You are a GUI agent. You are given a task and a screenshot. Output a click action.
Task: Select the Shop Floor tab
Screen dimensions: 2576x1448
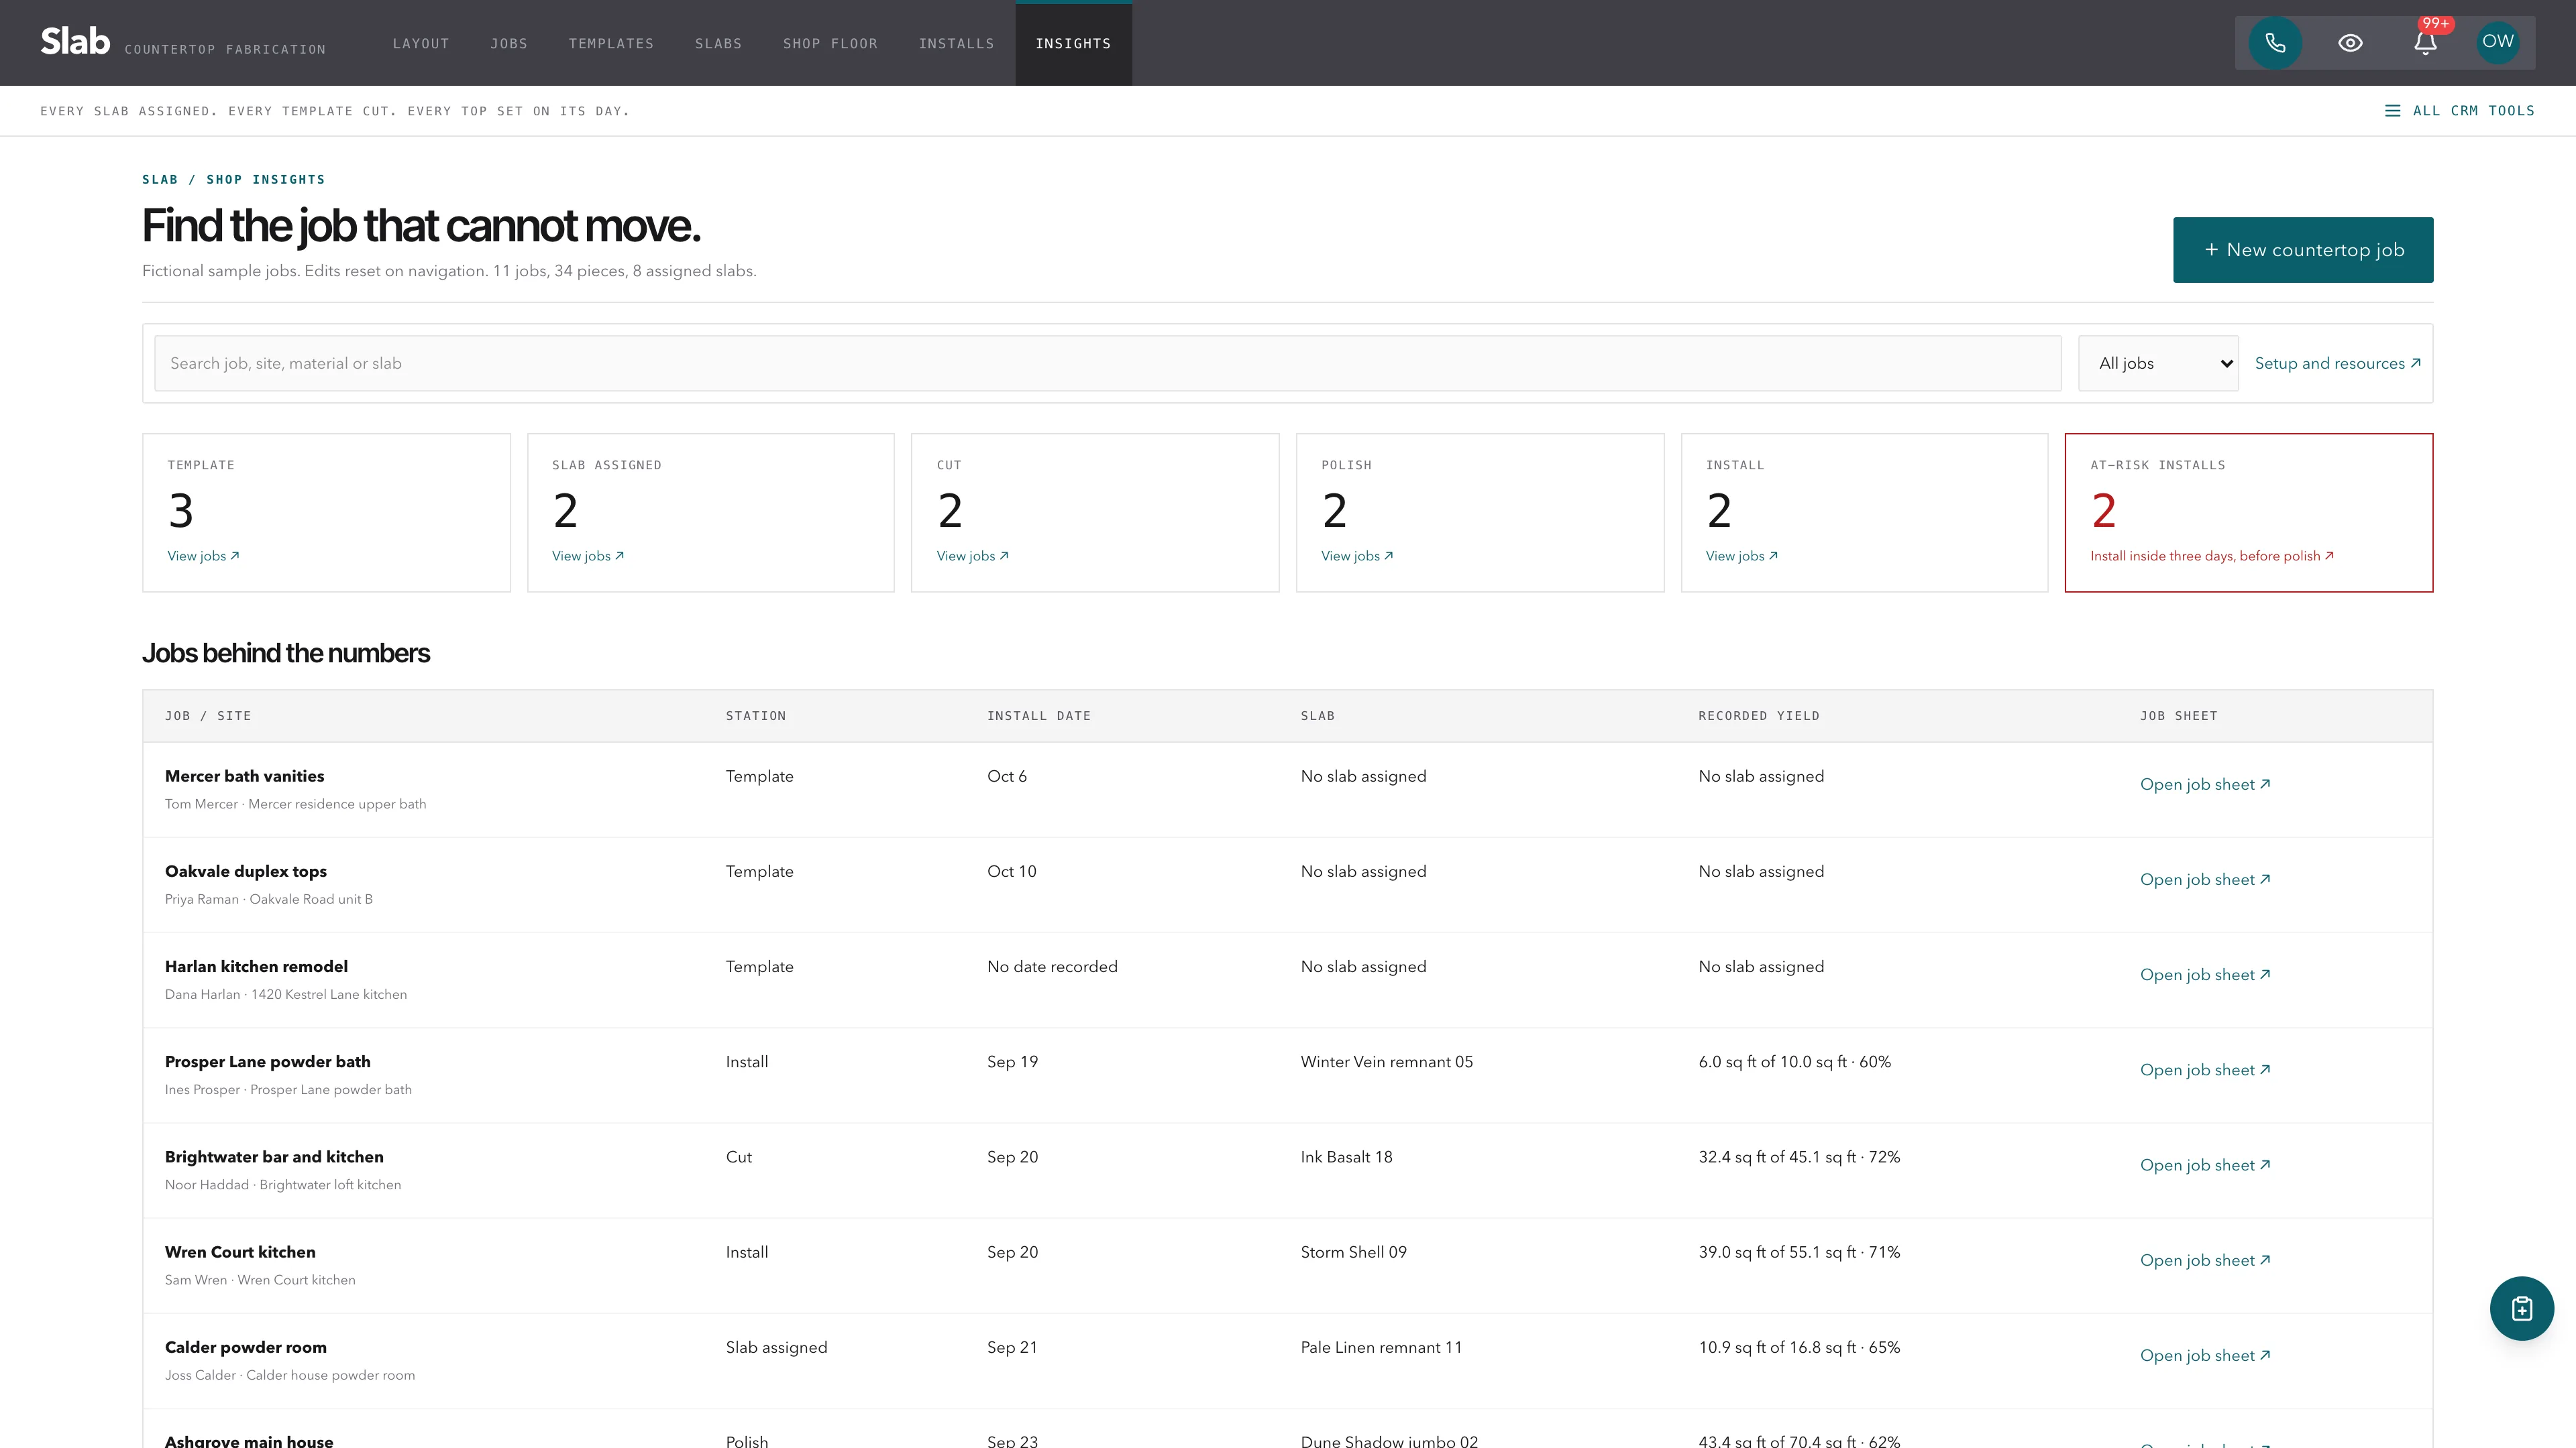pyautogui.click(x=830, y=44)
